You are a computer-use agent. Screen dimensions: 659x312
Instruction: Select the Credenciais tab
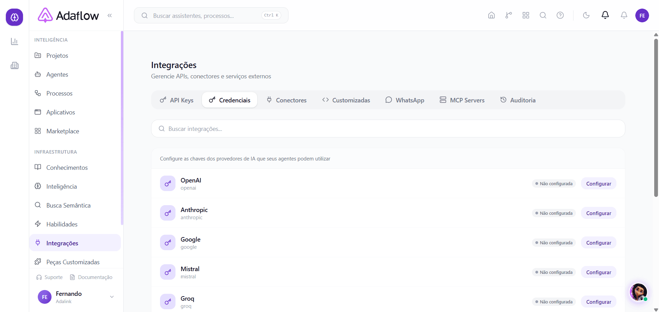229,100
